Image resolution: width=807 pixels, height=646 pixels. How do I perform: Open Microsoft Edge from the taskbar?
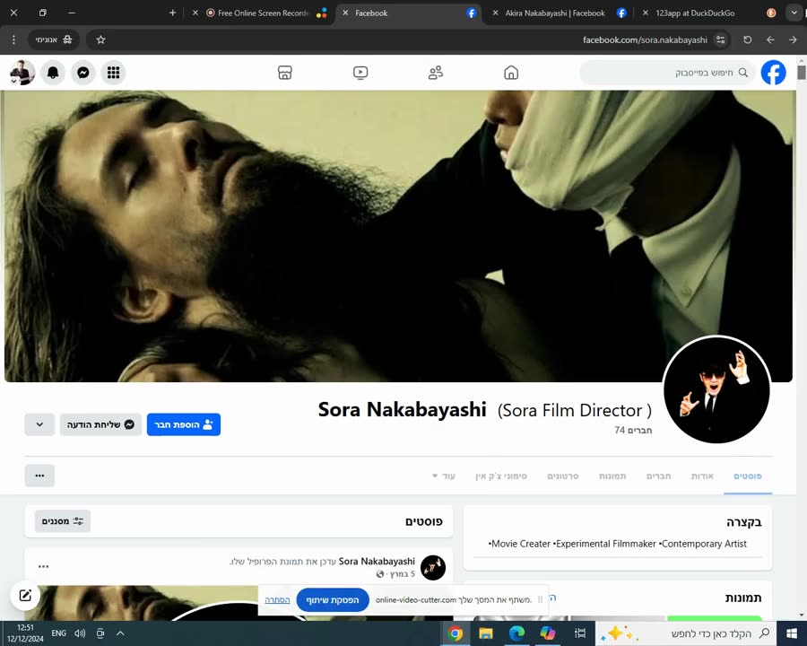(x=516, y=633)
